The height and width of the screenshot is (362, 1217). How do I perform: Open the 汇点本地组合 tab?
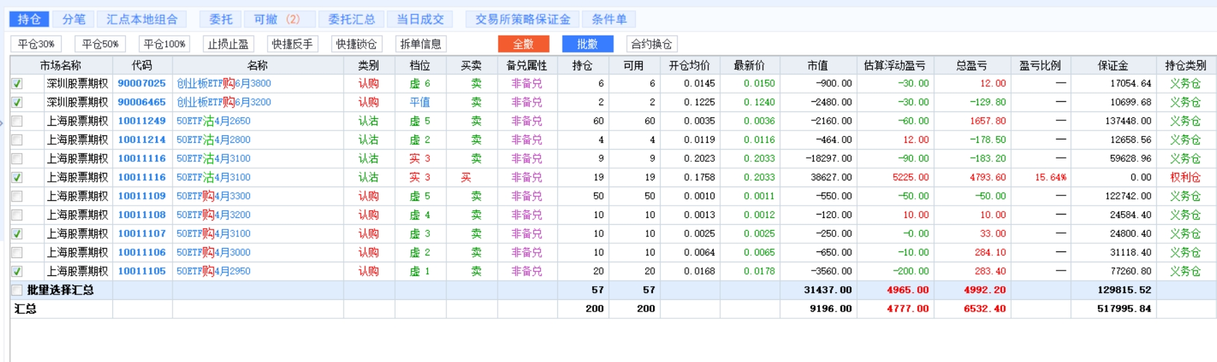[142, 19]
